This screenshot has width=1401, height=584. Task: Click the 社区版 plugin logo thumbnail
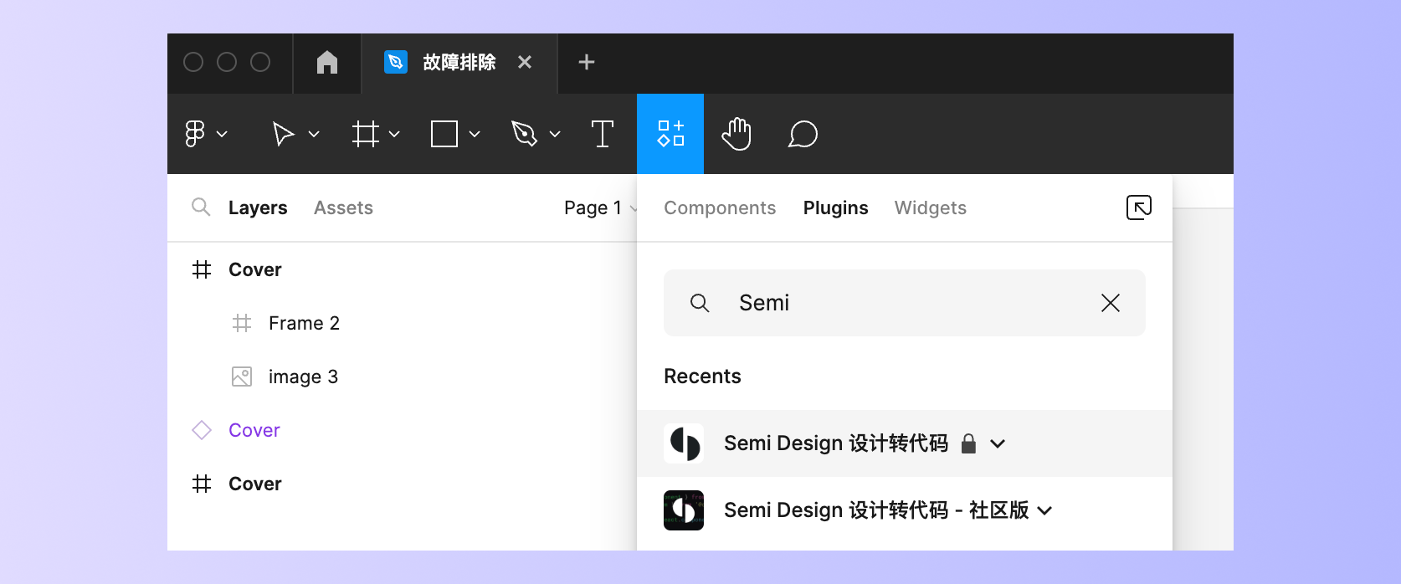684,510
